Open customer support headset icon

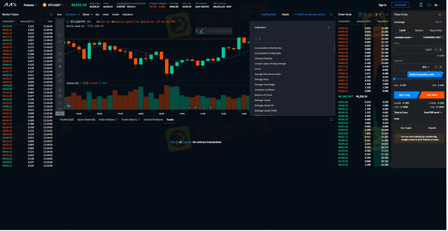tap(429, 5)
